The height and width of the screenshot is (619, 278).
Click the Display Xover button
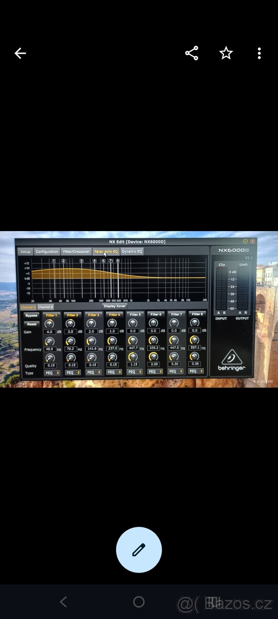tap(114, 306)
